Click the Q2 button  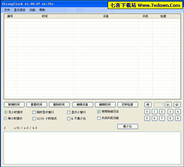click(177, 105)
